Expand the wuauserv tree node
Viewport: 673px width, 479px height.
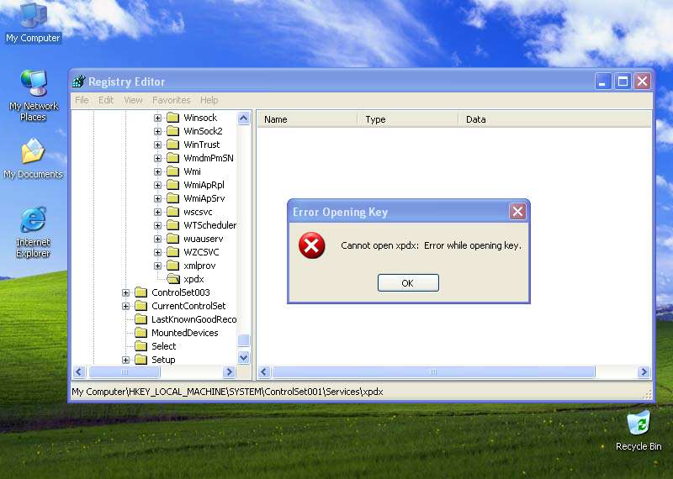click(x=157, y=239)
